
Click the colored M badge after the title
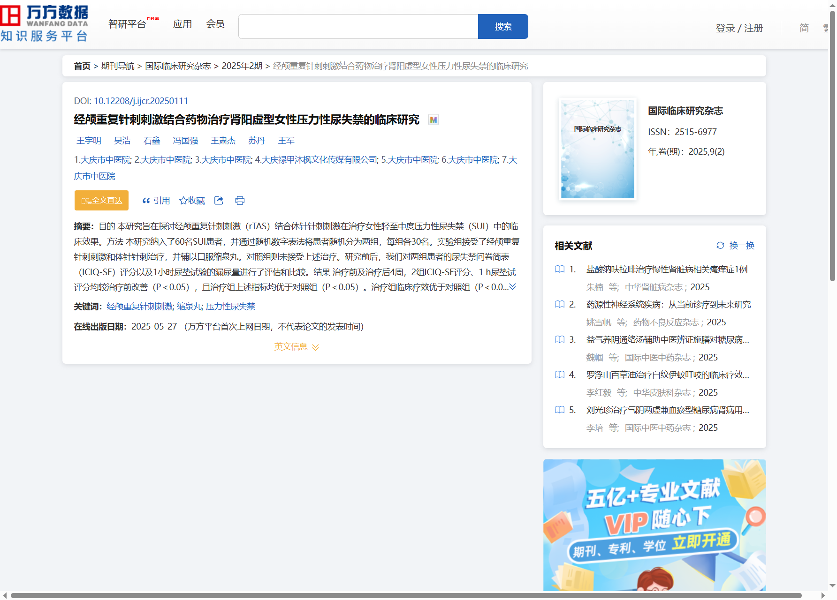click(x=434, y=120)
